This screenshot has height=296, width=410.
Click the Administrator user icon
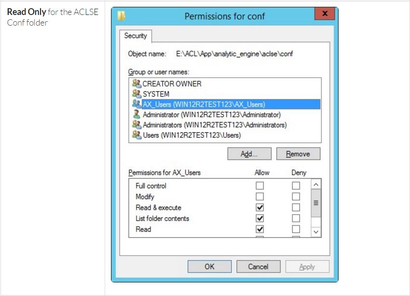pos(136,114)
